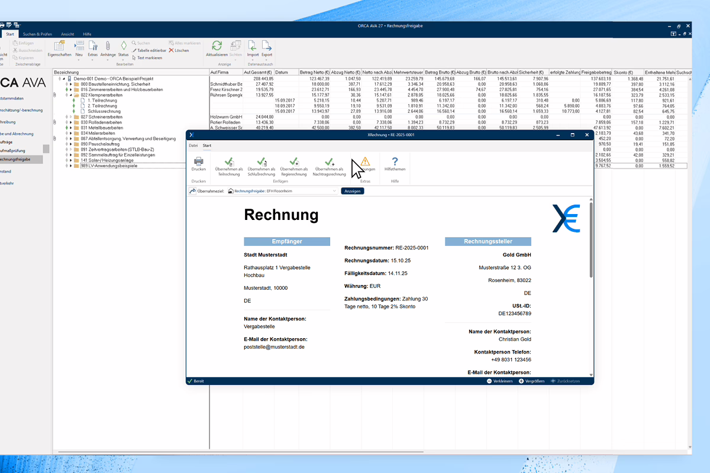Collapse the 022 Klempnerarbeiten folder
Screen dimensions: 710x473
(70, 95)
